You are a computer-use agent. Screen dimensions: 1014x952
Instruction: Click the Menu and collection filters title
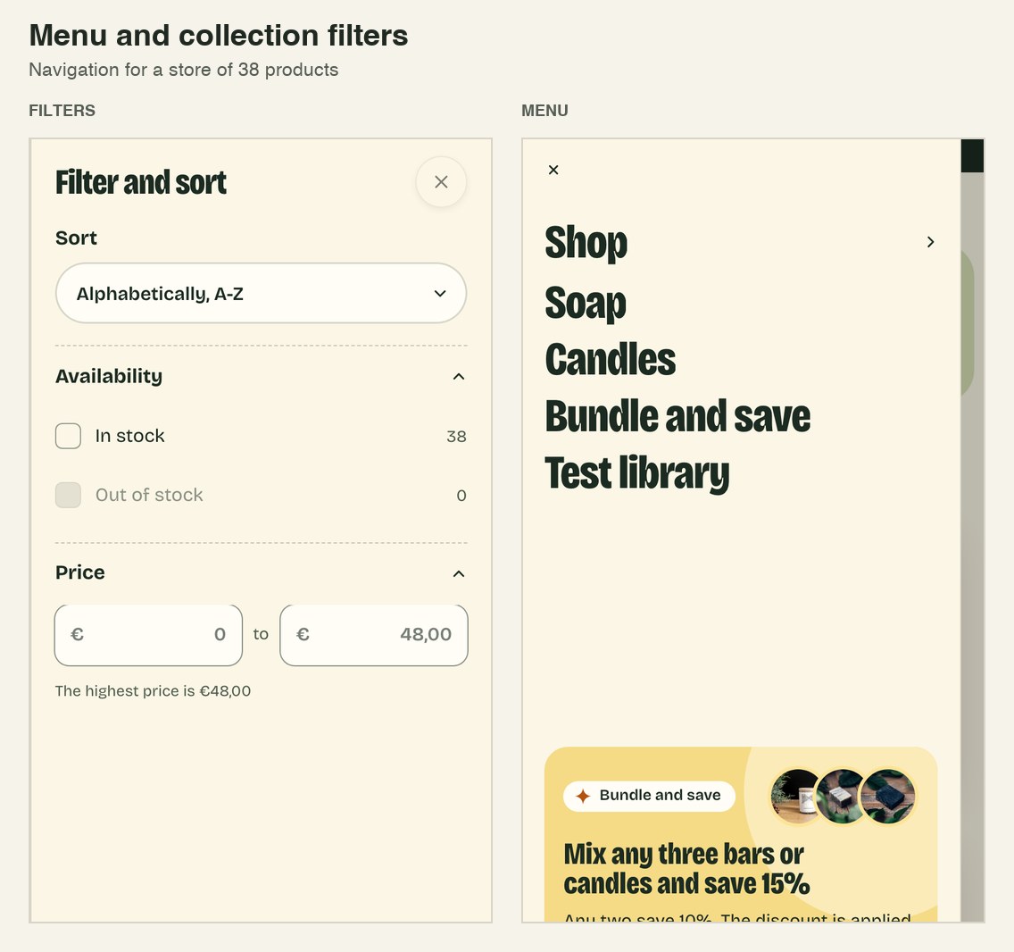219,36
